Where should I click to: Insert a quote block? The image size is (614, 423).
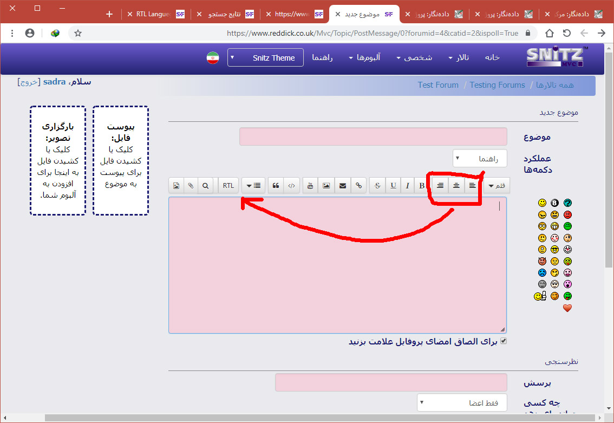click(276, 186)
